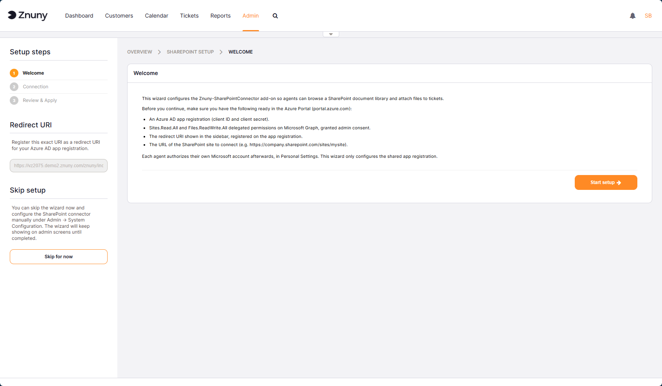The image size is (662, 386).
Task: Open the Reports menu
Action: click(221, 16)
